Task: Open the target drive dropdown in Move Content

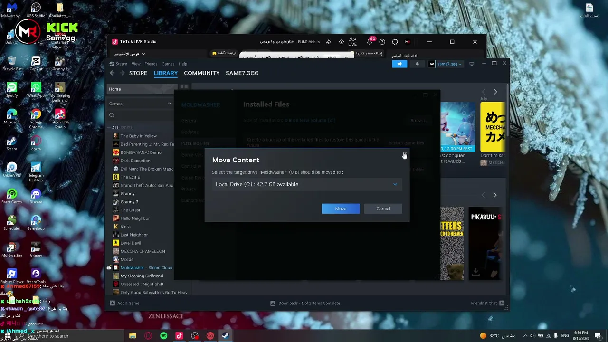Action: (307, 184)
